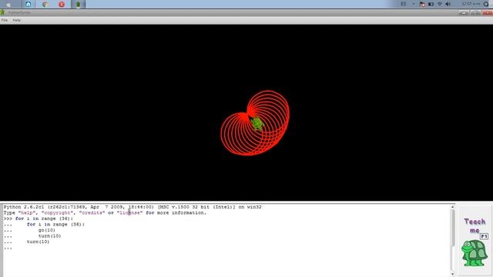Click the system clock
This screenshot has width=493, height=277.
(x=471, y=4)
